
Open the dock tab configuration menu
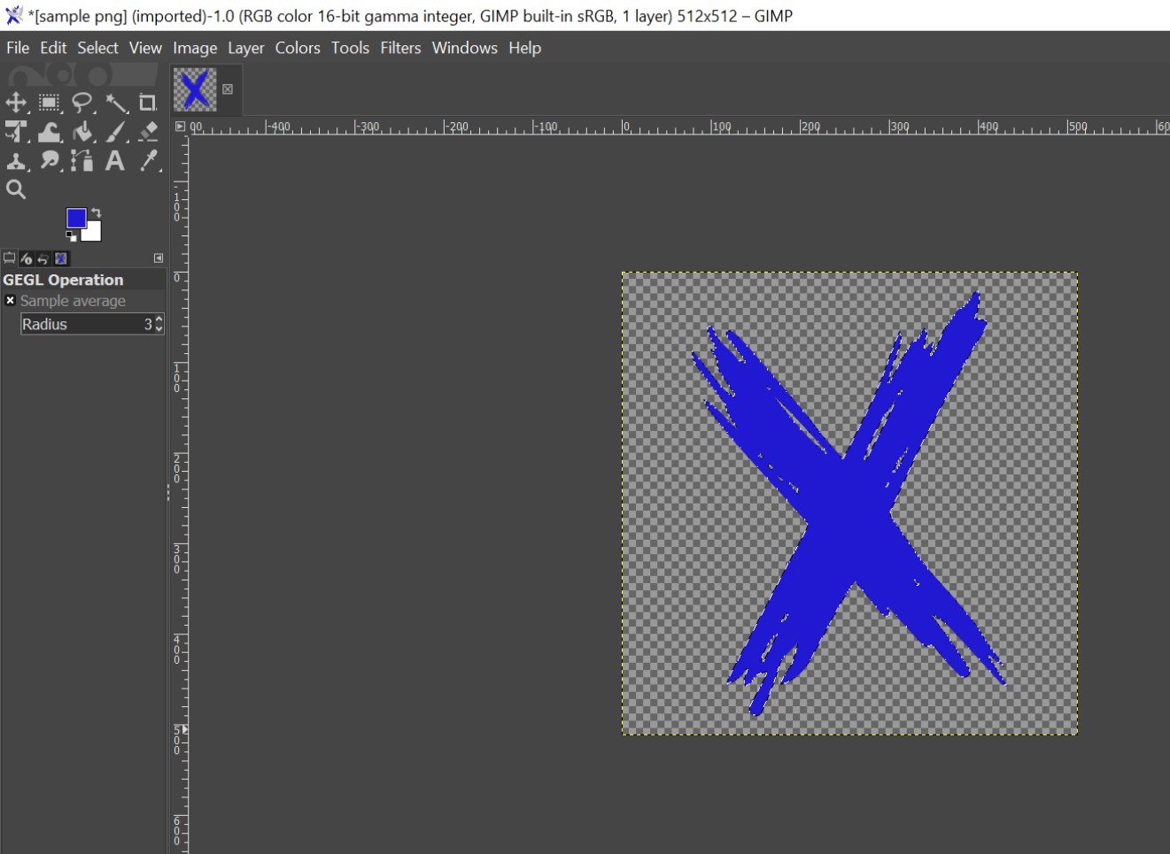click(159, 258)
